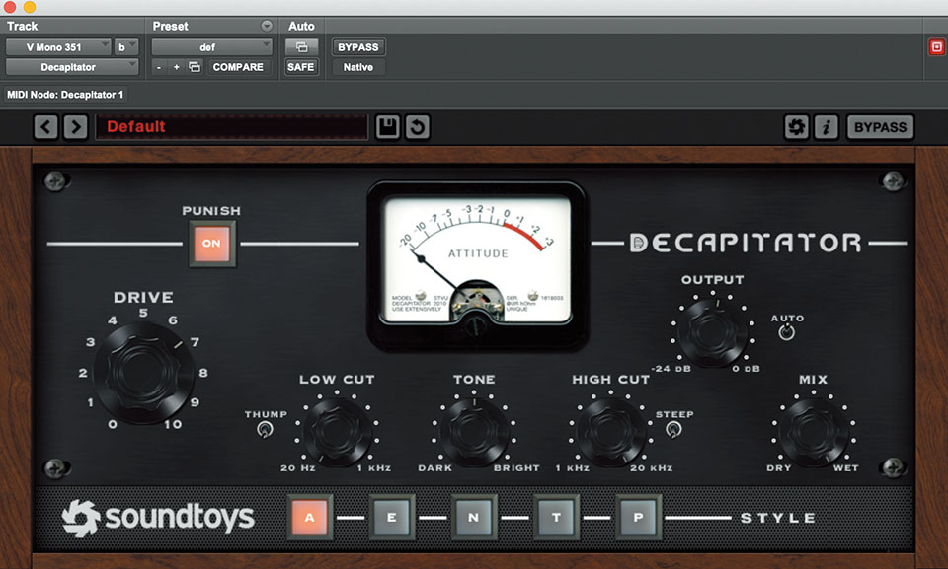The width and height of the screenshot is (948, 569).
Task: Select style N
Action: (x=474, y=517)
